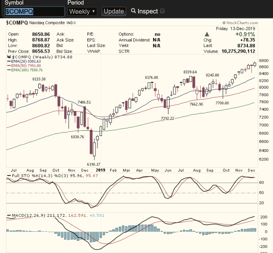Screen dimensions: 273x253
Task: Click the Open value 8650.86
Action: pyautogui.click(x=41, y=34)
